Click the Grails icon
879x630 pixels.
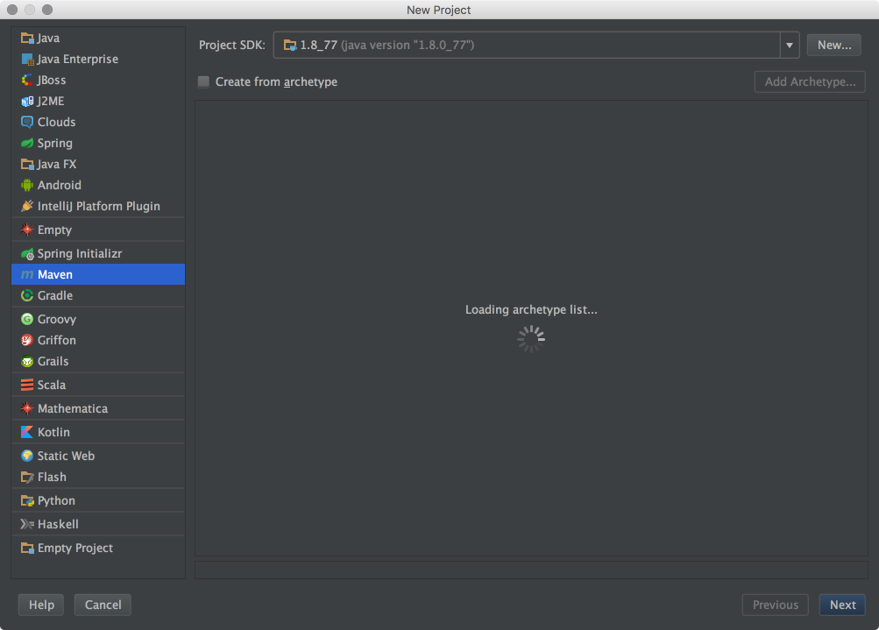(x=27, y=362)
